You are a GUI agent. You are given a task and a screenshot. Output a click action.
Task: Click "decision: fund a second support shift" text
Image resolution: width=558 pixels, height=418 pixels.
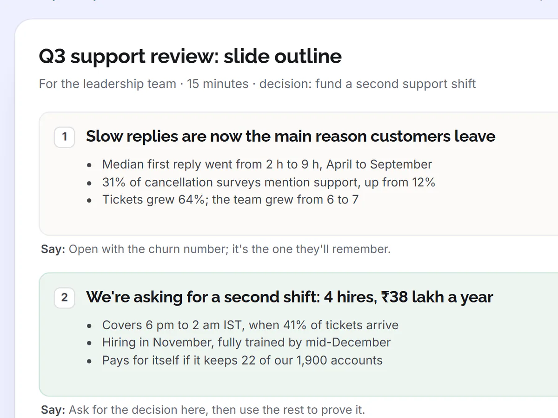click(x=367, y=84)
